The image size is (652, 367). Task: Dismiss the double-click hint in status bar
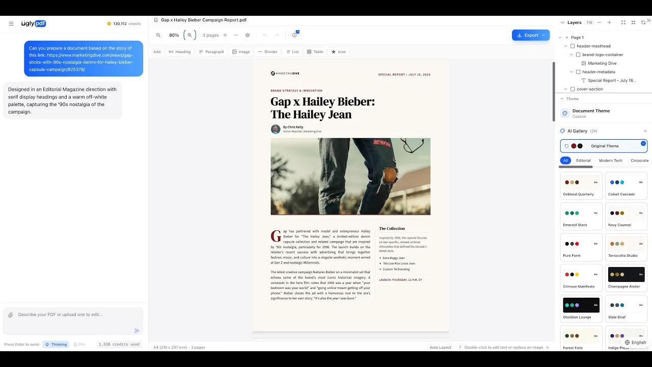pyautogui.click(x=548, y=347)
